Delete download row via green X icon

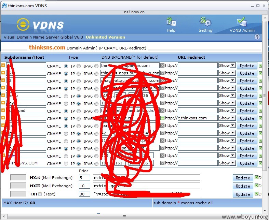pos(260,111)
